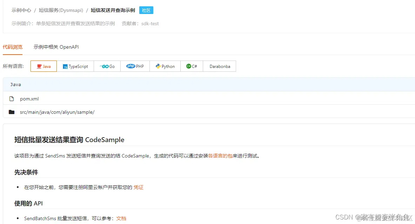Screen dimensions: 415x224
Task: Click the src folder icon
Action: click(11, 112)
